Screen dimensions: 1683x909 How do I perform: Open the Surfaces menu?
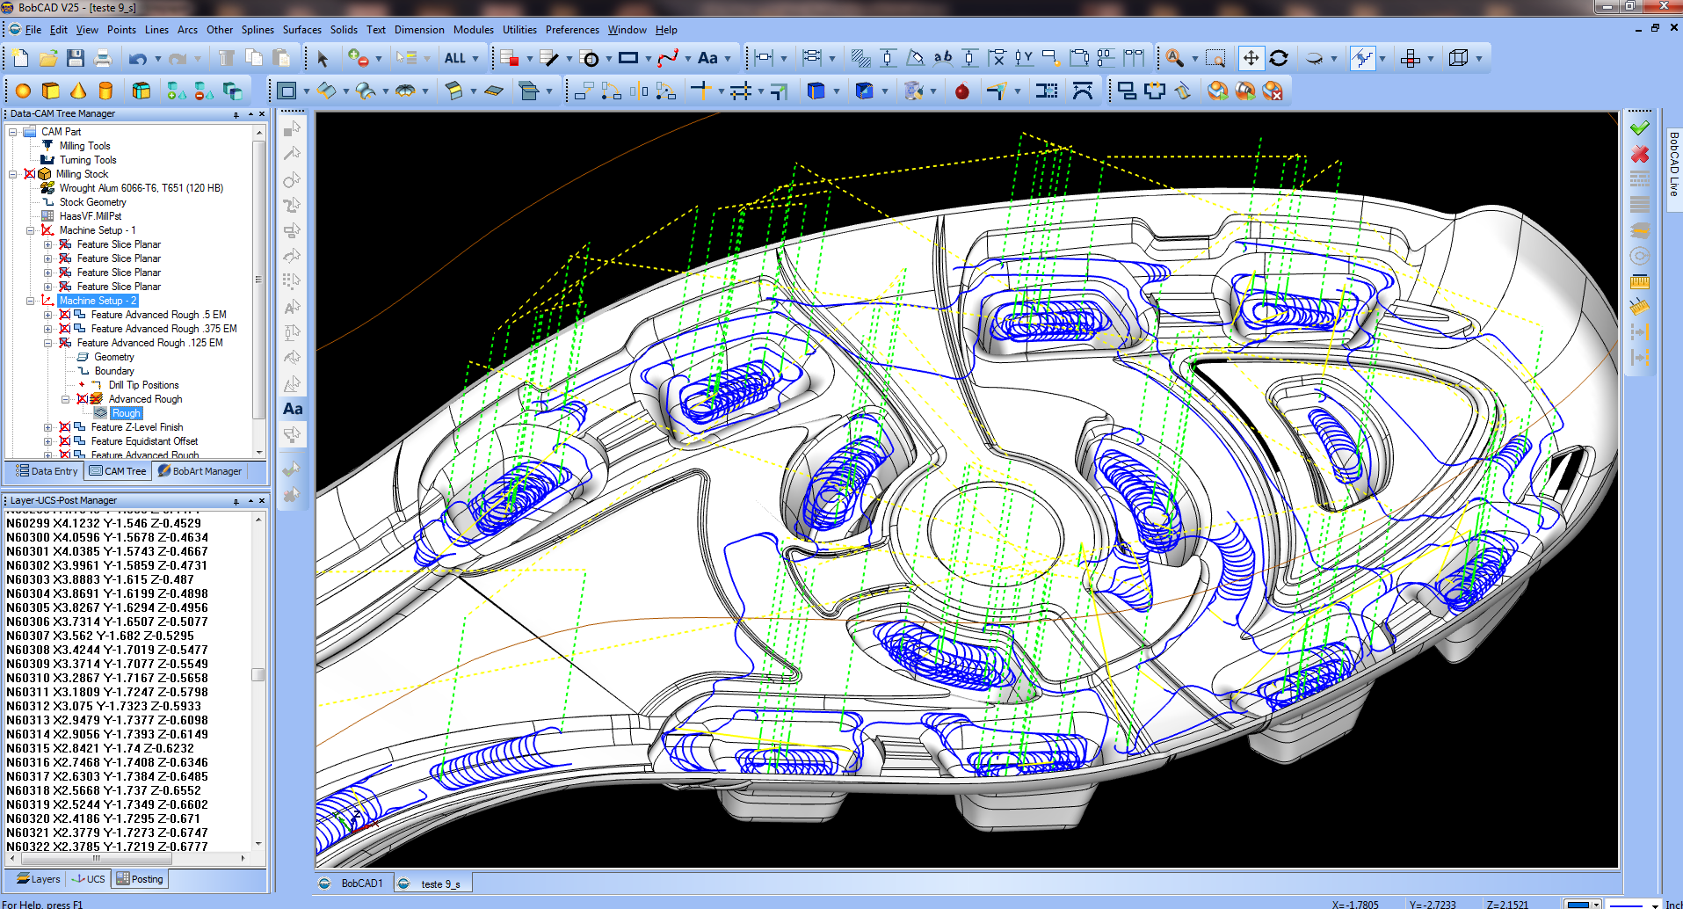pyautogui.click(x=301, y=30)
